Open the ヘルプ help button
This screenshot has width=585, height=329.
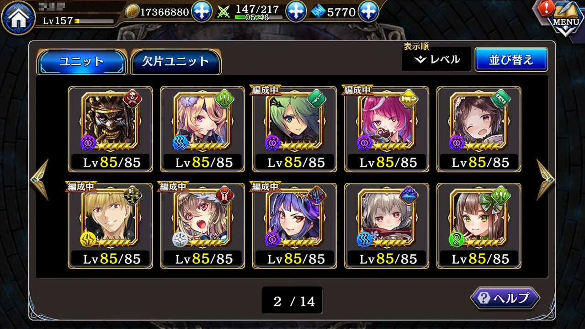click(505, 298)
